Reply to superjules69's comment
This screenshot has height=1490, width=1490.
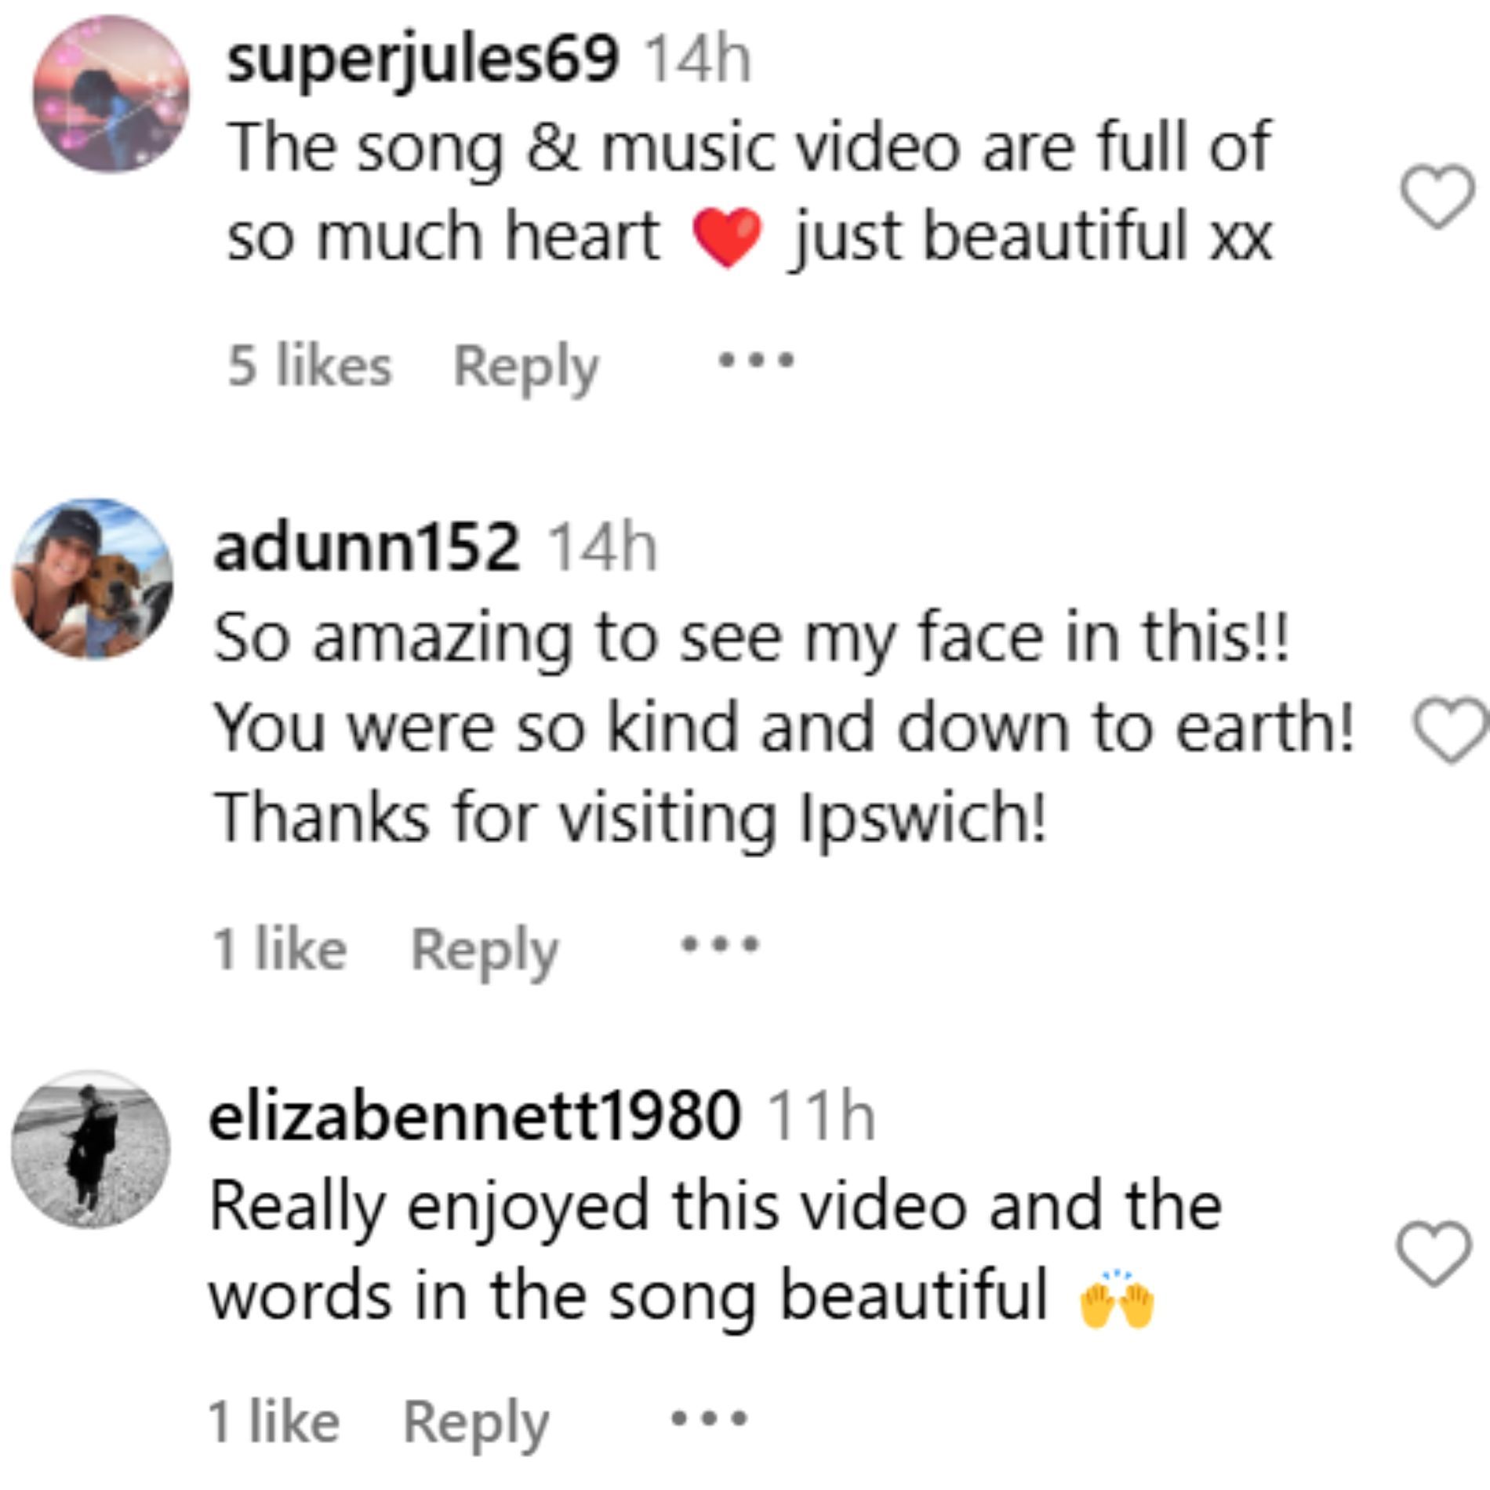point(525,367)
